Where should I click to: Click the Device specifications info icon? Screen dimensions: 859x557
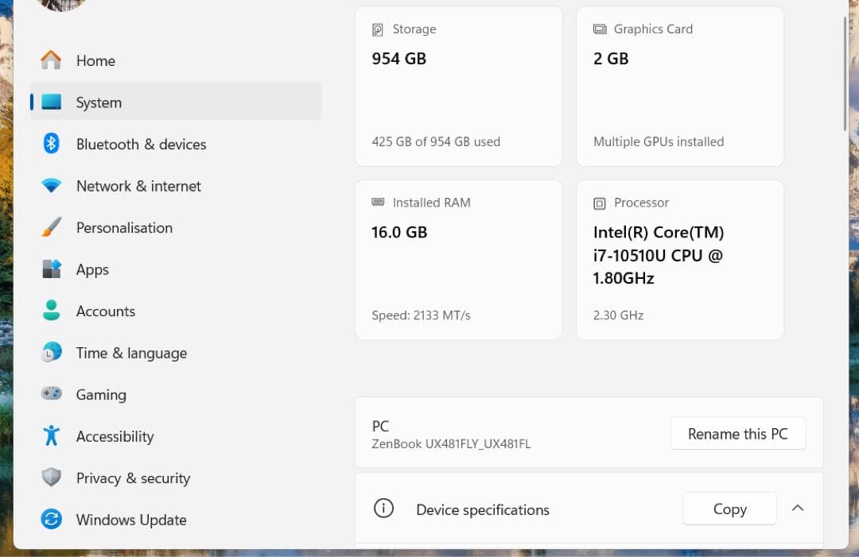pyautogui.click(x=384, y=509)
